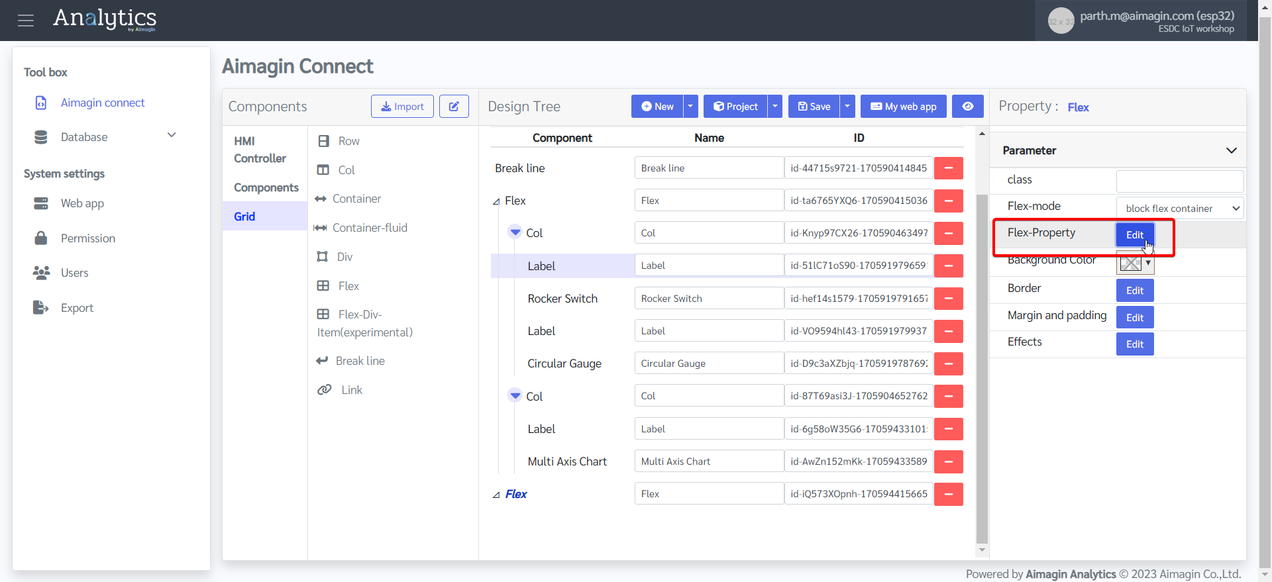Select the Multi Axis Chart tree item
Viewport: 1272px width, 582px height.
point(567,461)
